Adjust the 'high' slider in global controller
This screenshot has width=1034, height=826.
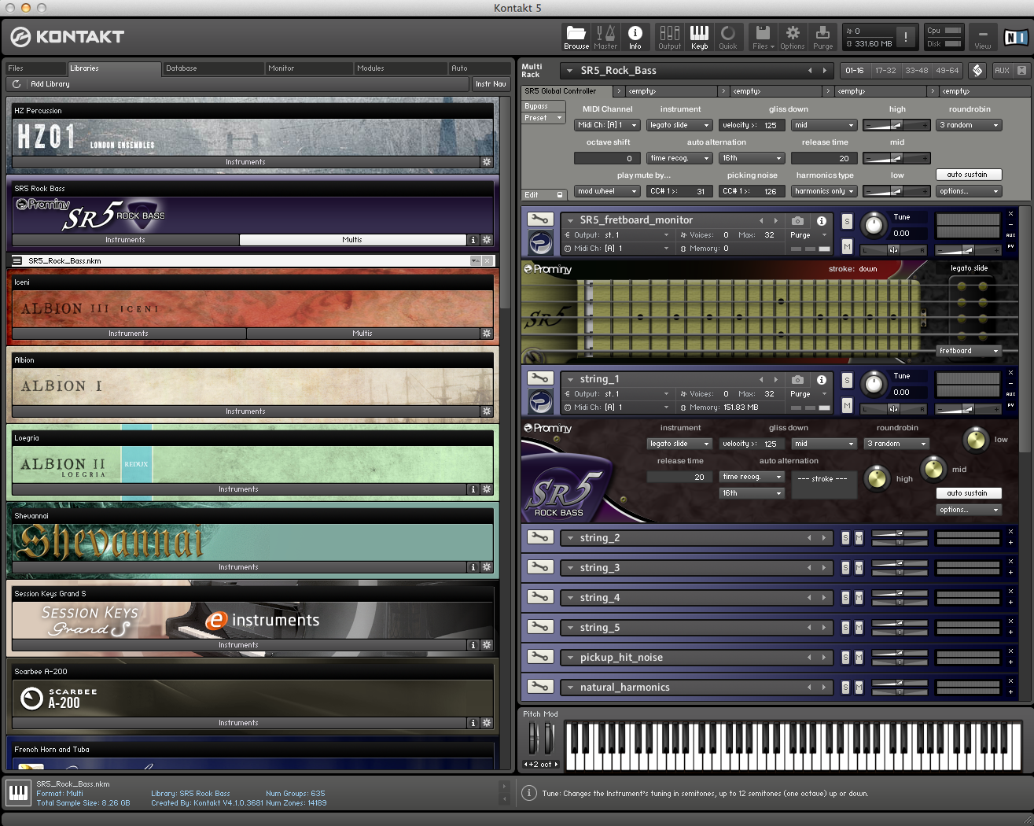point(896,125)
